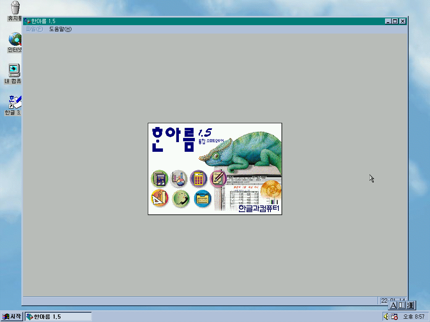Select the 내 컴퓨터 desktop icon
Image resolution: width=430 pixels, height=322 pixels.
point(13,74)
